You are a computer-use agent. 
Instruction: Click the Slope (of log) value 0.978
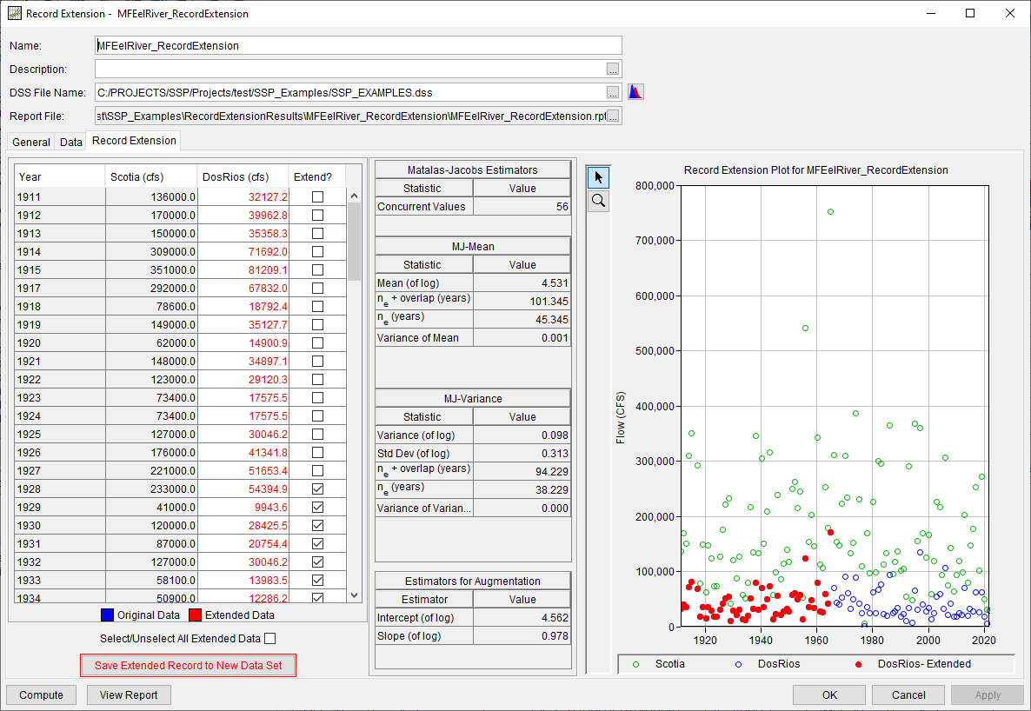(x=522, y=636)
